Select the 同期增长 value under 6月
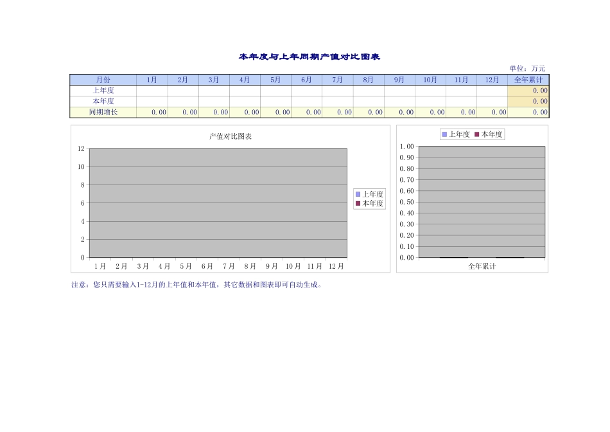The height and width of the screenshot is (432, 610). (306, 112)
